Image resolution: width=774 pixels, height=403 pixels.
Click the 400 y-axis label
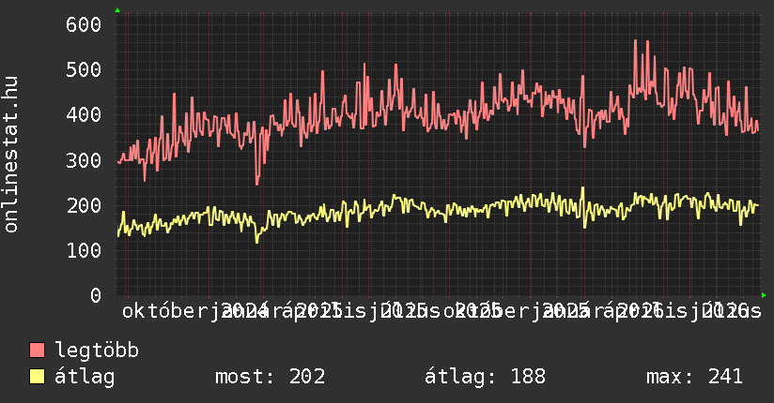84,115
